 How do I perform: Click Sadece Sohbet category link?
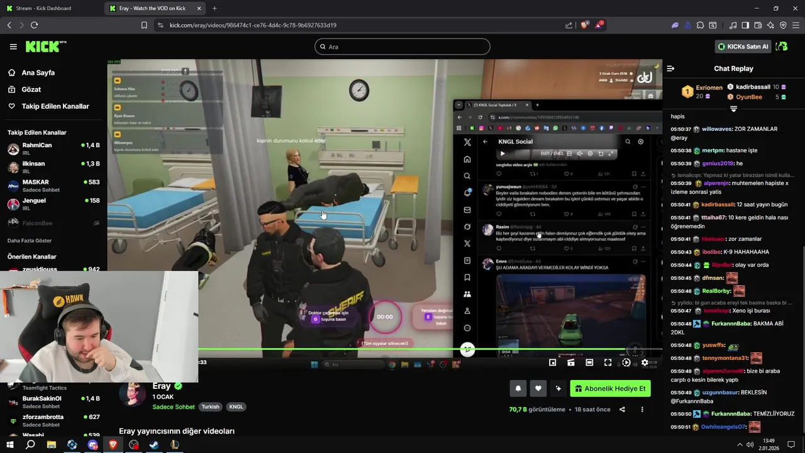(174, 407)
